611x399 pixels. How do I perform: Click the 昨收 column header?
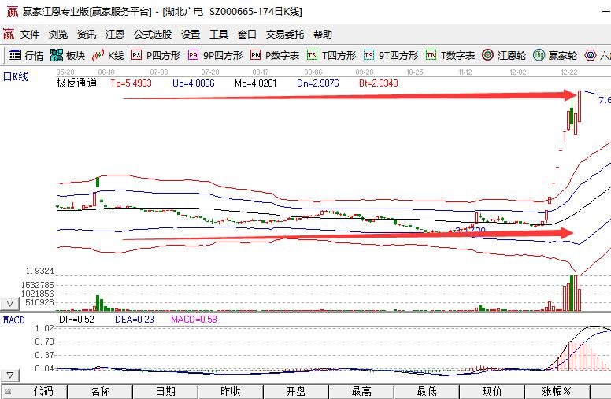coord(230,391)
